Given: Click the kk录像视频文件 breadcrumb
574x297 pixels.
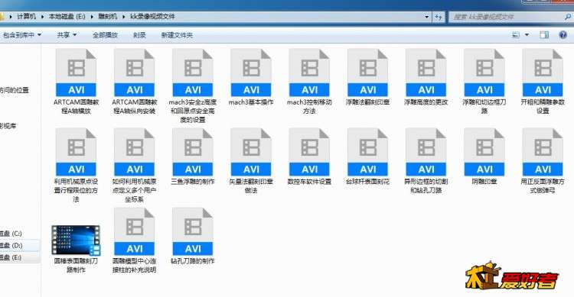Looking at the screenshot, I should pyautogui.click(x=152, y=17).
